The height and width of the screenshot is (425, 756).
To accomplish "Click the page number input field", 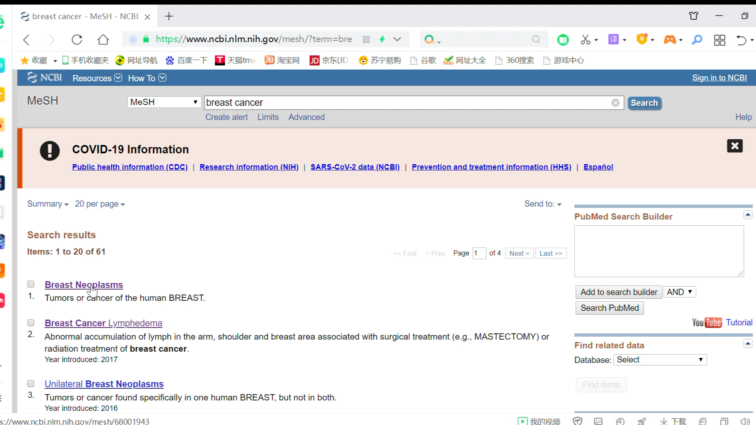I will tap(479, 253).
